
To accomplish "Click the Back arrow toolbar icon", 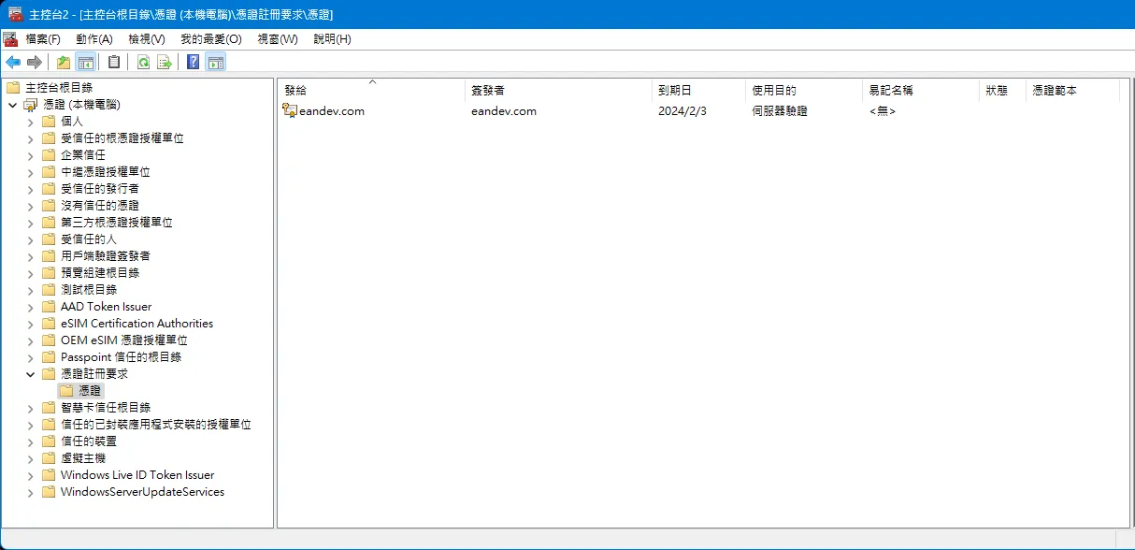I will (13, 63).
